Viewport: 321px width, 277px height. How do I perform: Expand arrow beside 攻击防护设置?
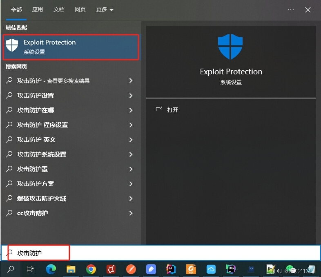pos(131,96)
